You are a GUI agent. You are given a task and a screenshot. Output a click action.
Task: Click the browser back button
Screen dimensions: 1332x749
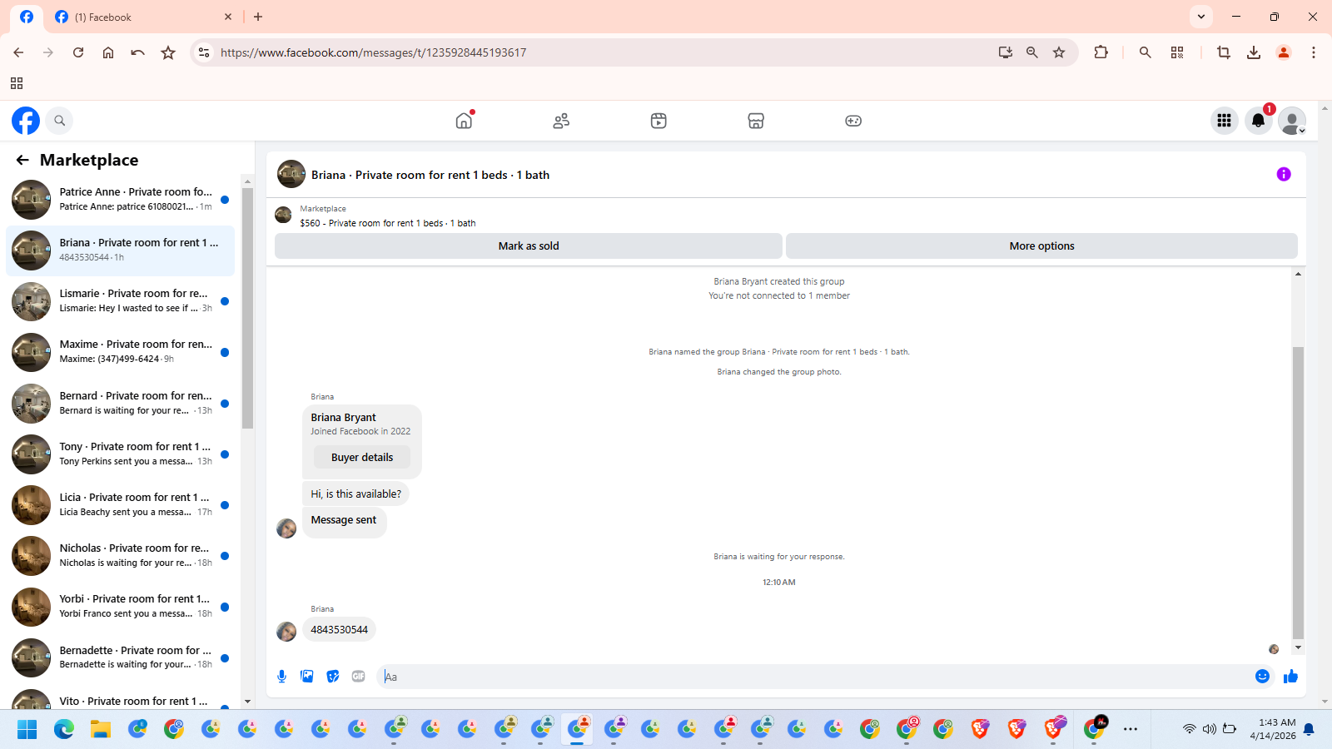point(18,52)
